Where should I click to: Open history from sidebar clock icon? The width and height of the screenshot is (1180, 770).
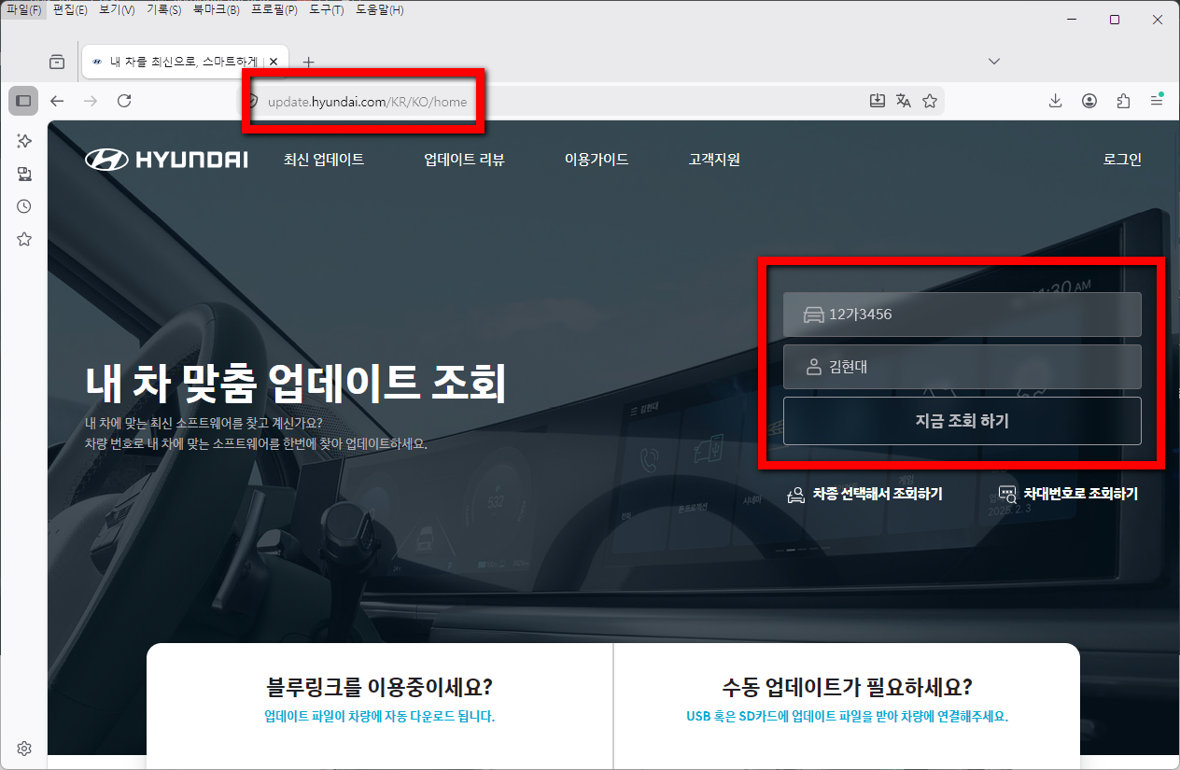point(24,206)
